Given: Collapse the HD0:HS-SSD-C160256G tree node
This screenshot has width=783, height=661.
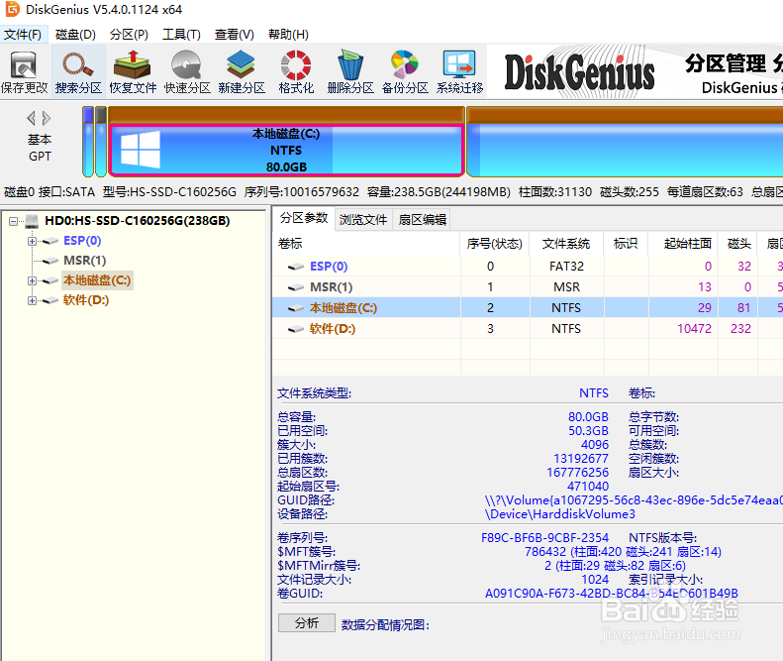Looking at the screenshot, I should click(x=13, y=221).
